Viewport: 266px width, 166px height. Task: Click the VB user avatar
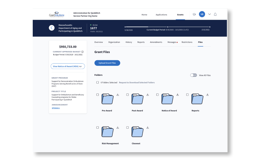coord(202,14)
